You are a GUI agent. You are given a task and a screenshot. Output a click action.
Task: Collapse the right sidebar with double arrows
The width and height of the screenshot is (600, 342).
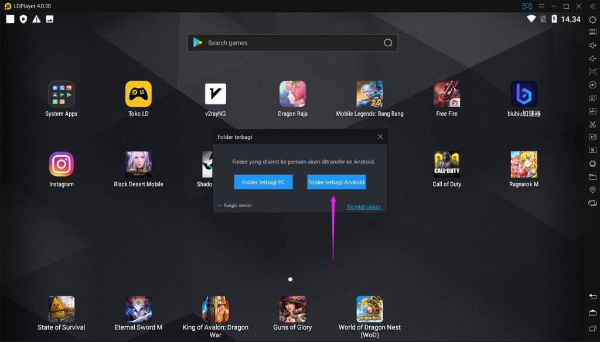592,6
